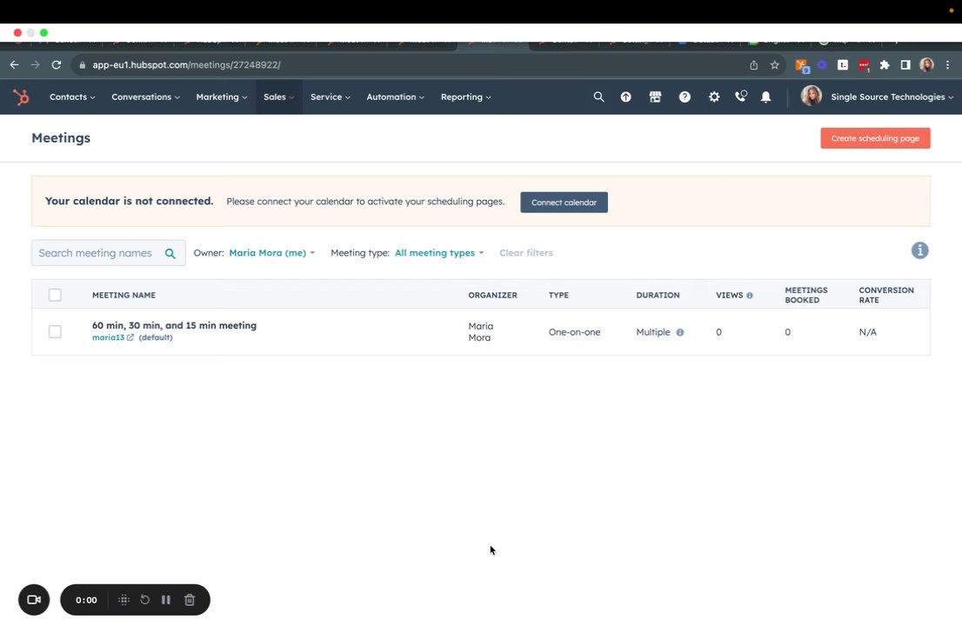Click the info icon beside Views header
962x626 pixels.
click(x=749, y=296)
